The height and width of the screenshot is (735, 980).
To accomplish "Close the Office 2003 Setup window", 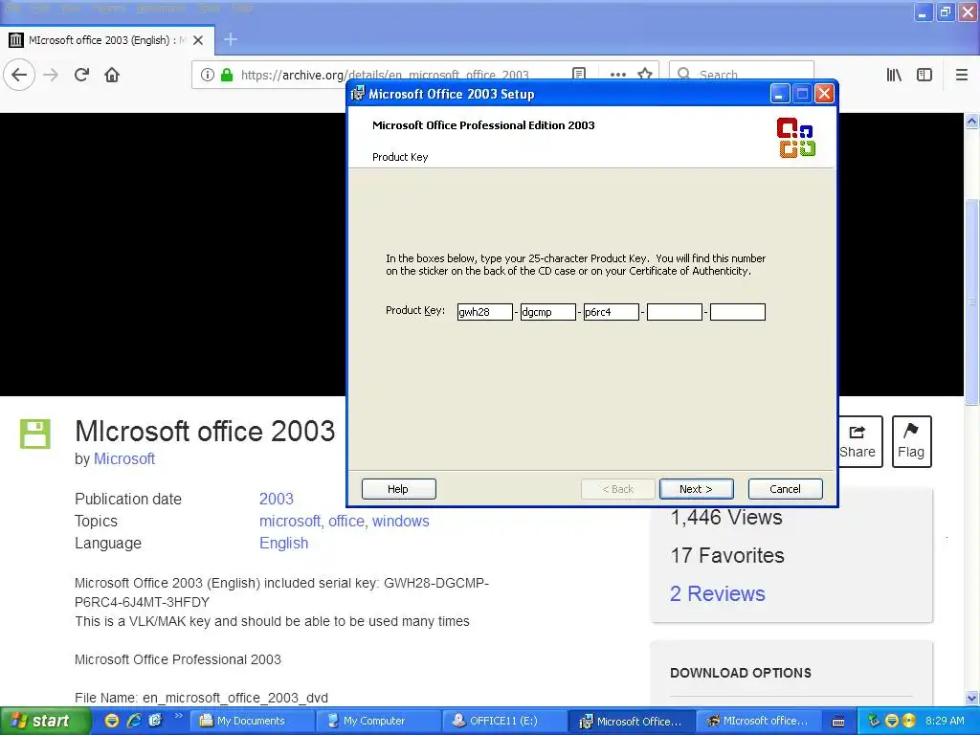I will (824, 94).
